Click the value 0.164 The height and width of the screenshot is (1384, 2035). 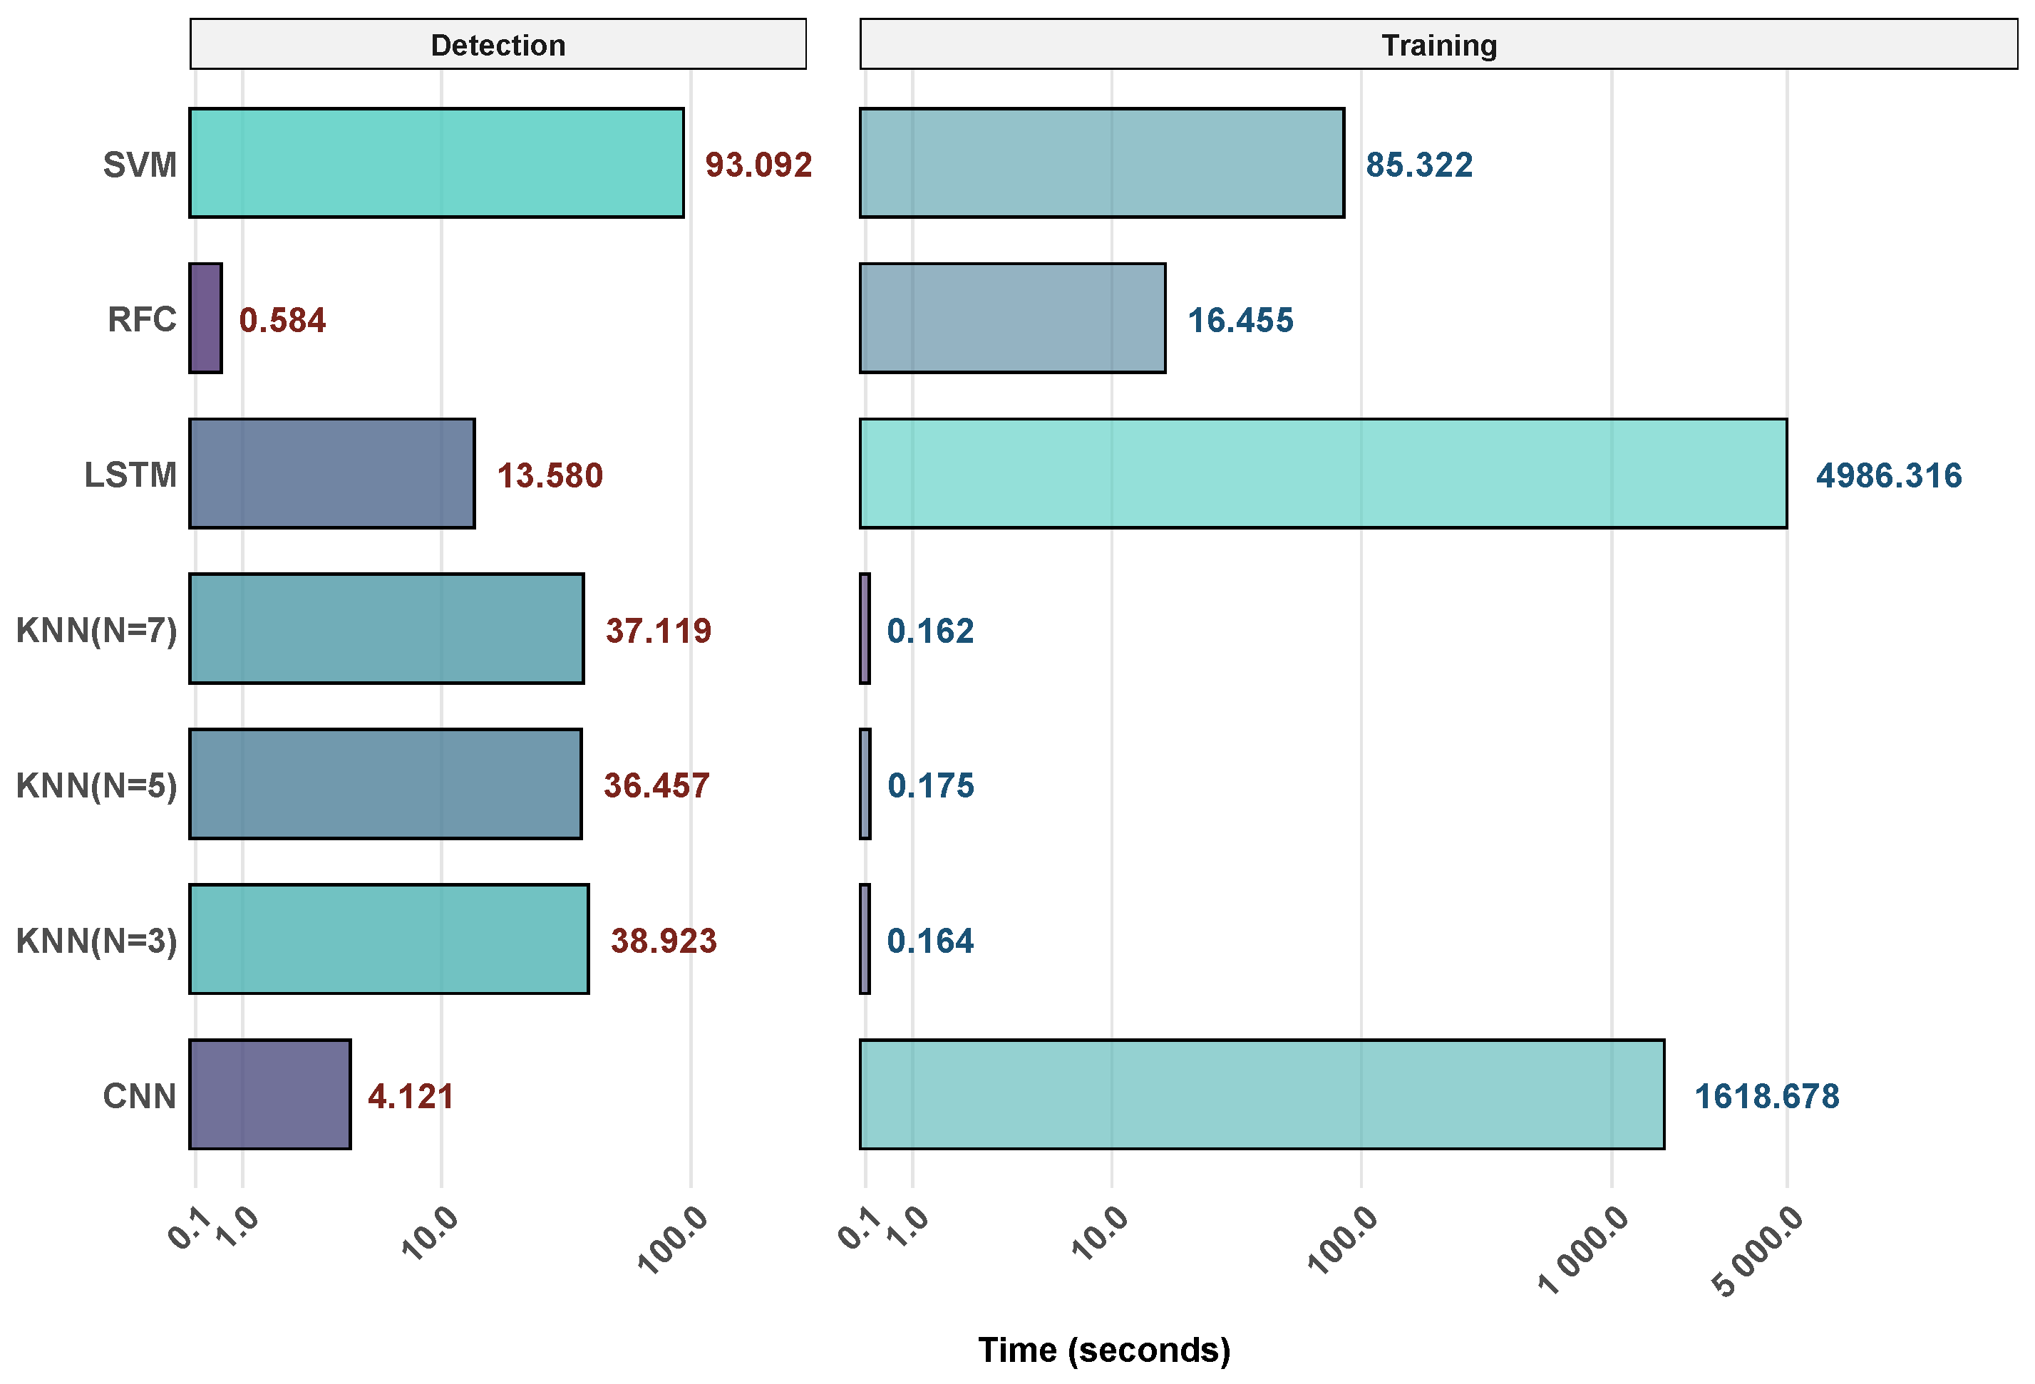point(930,941)
